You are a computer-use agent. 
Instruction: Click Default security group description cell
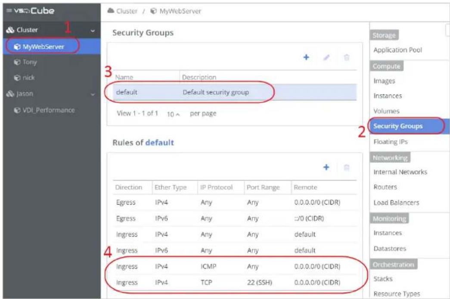click(216, 92)
